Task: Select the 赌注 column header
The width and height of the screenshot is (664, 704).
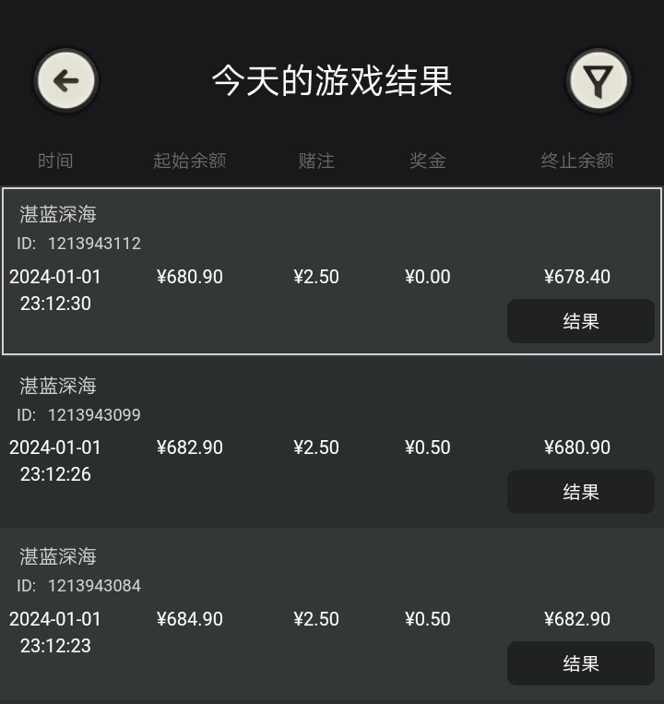Action: coord(316,161)
